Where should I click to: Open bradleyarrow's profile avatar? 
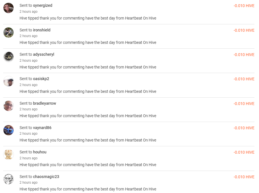coord(9,106)
